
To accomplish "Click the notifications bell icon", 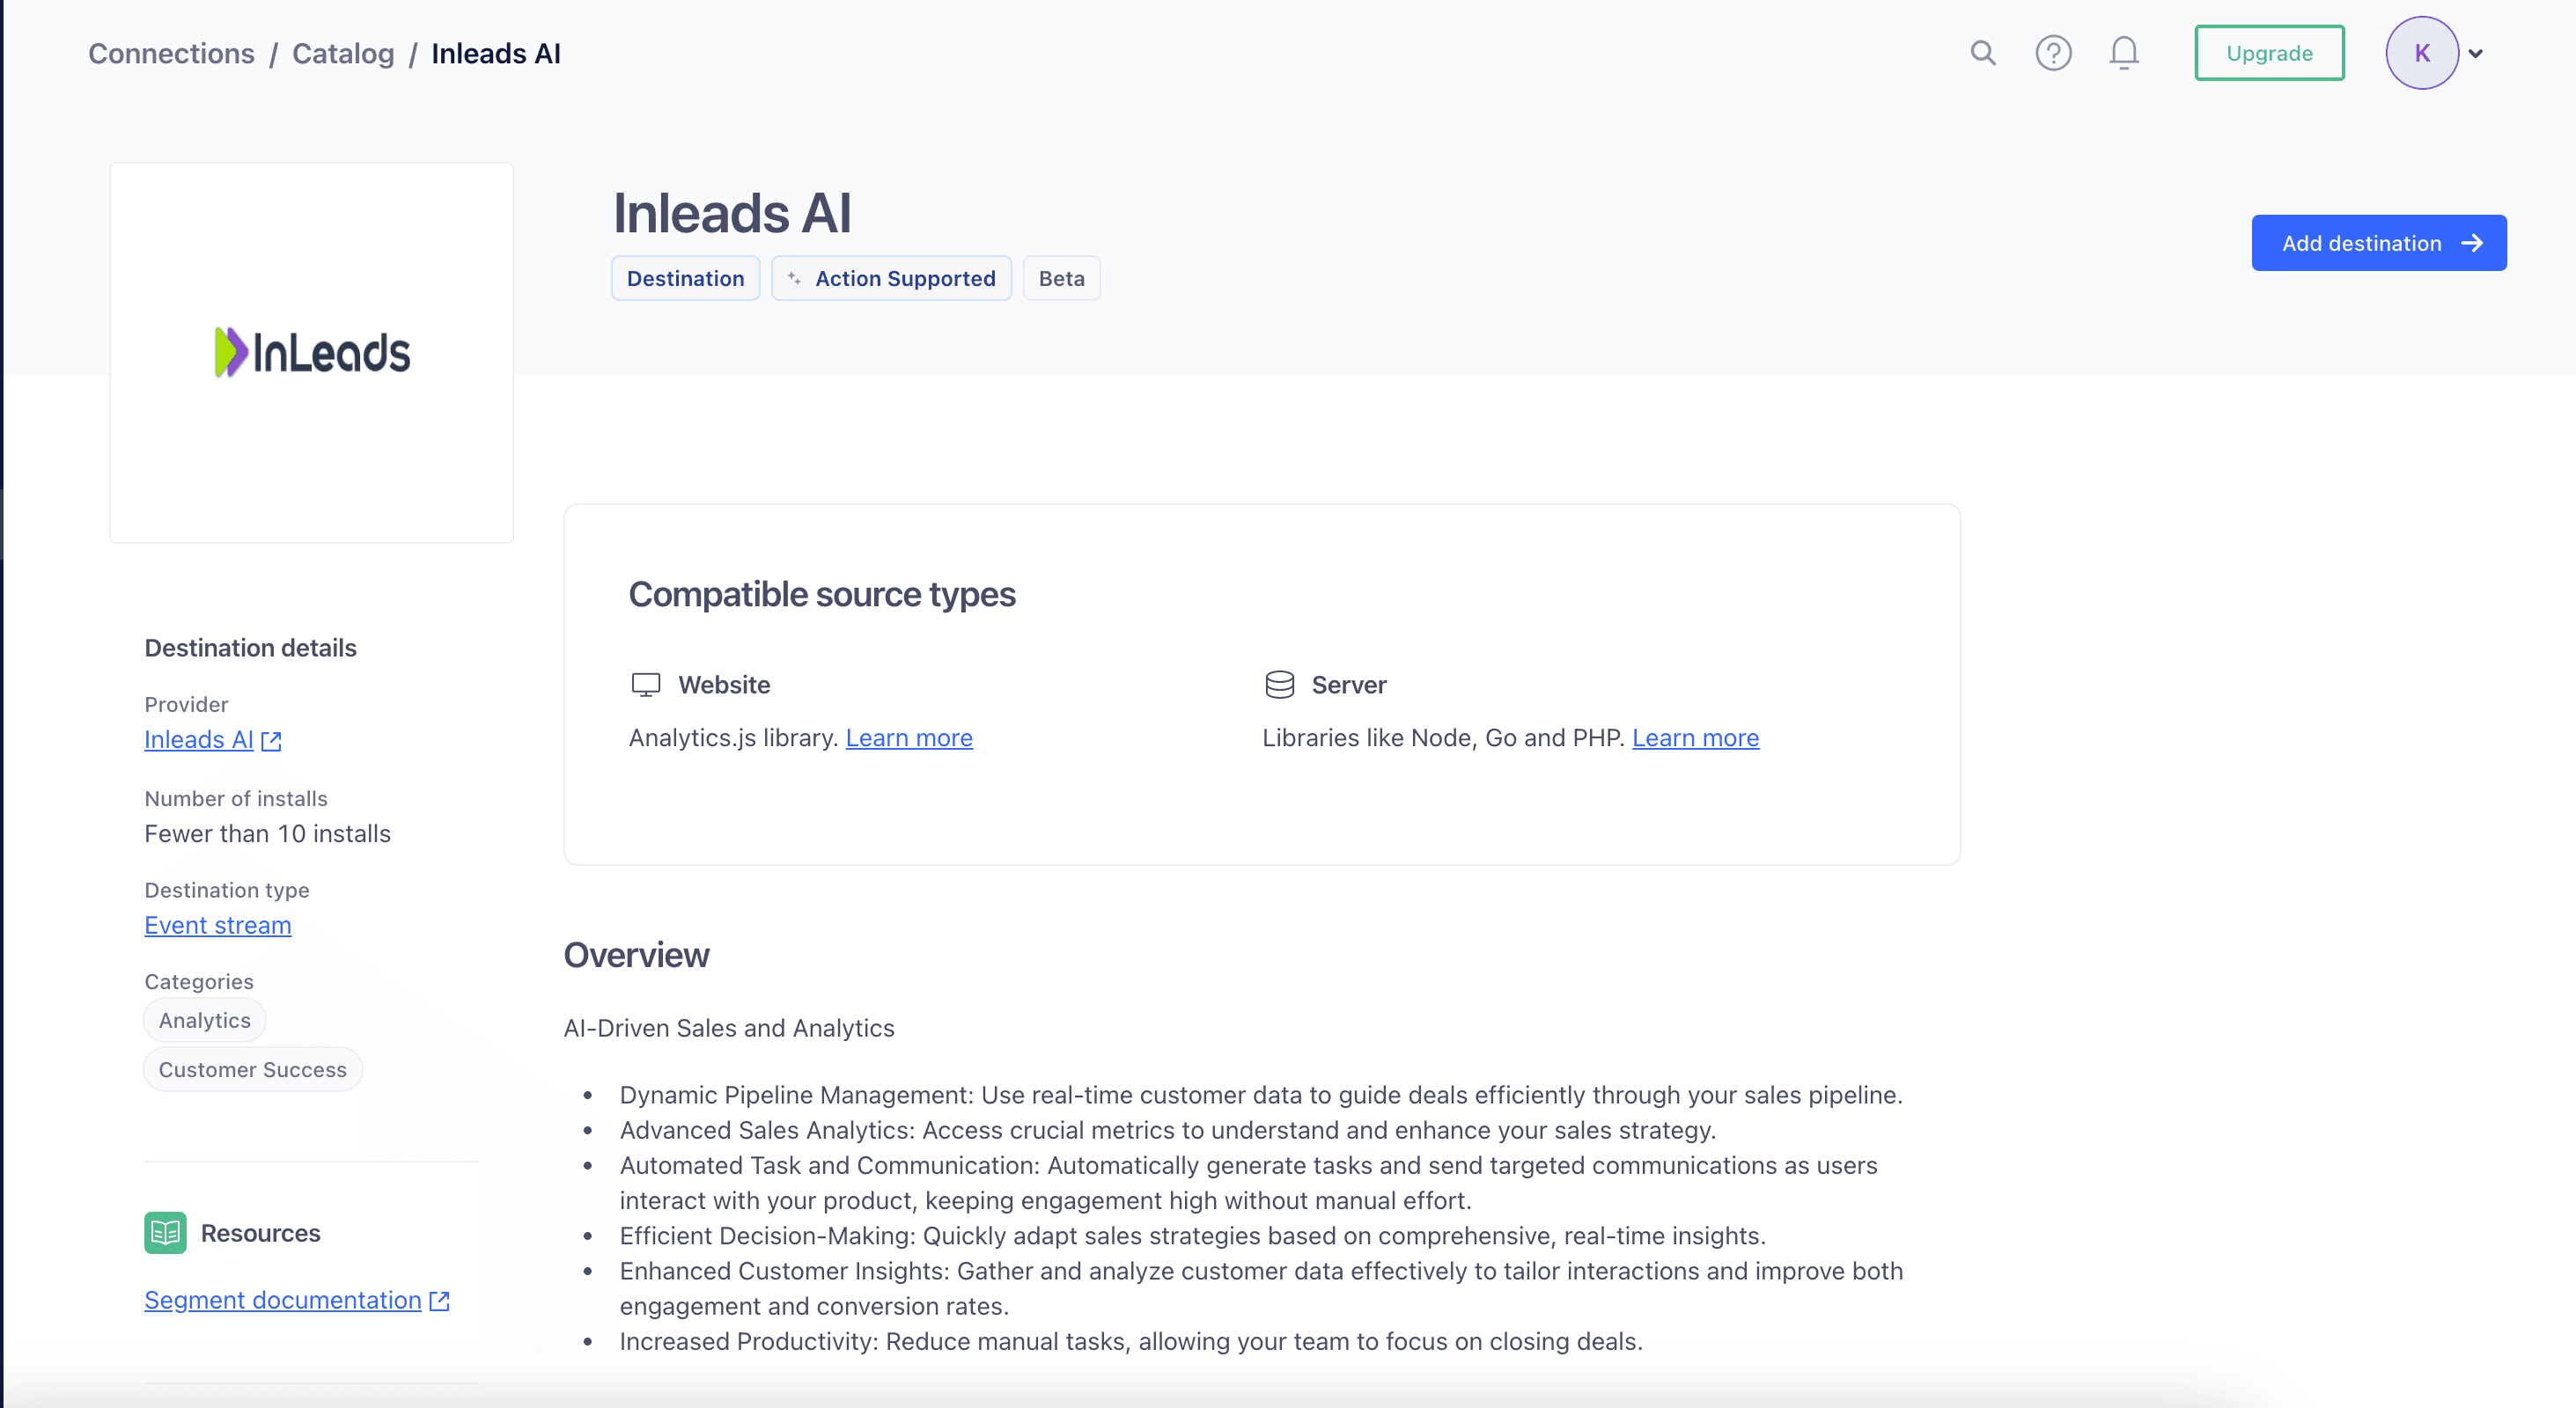I will [x=2122, y=52].
